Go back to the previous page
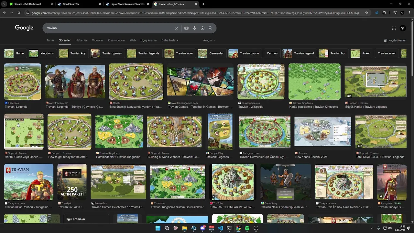 (x=5, y=13)
